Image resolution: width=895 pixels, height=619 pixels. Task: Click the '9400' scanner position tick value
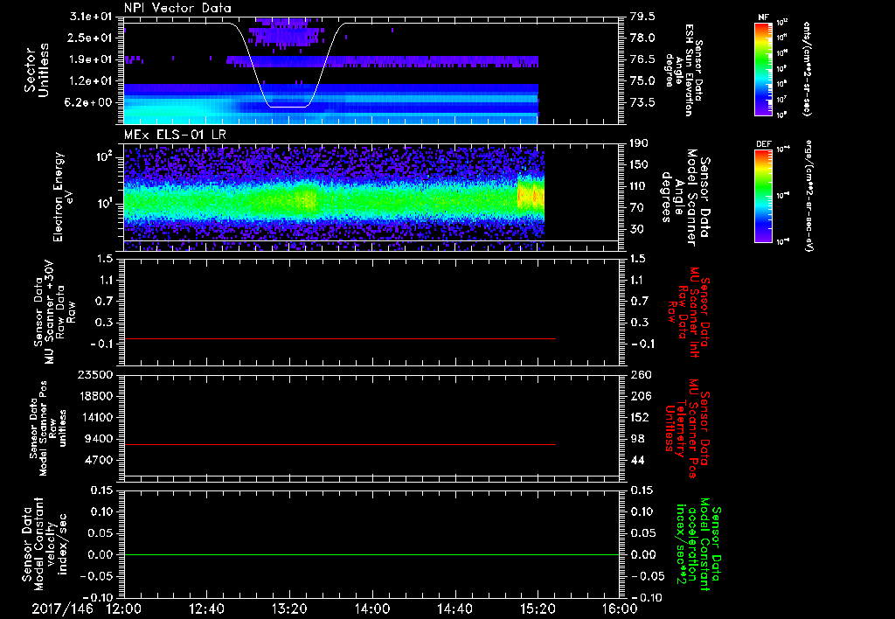[100, 439]
